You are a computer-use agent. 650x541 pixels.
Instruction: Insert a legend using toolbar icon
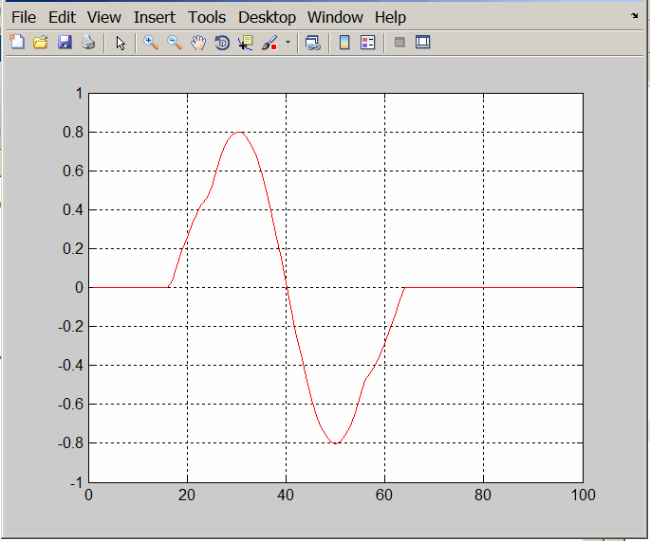click(368, 43)
